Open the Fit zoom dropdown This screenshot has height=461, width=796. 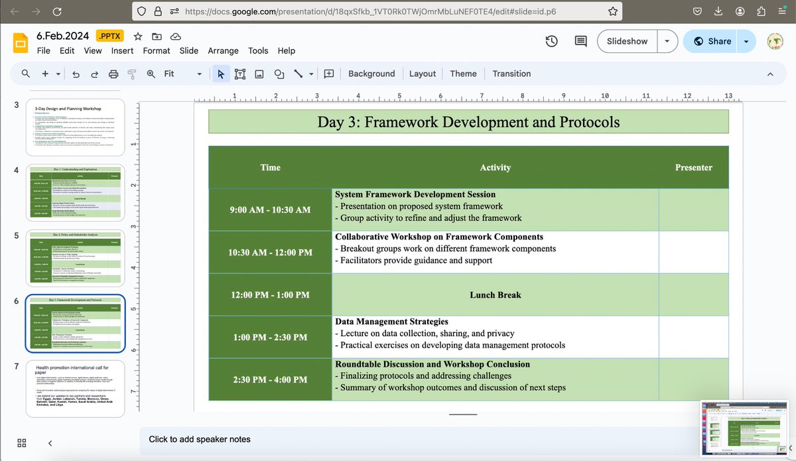coord(198,74)
